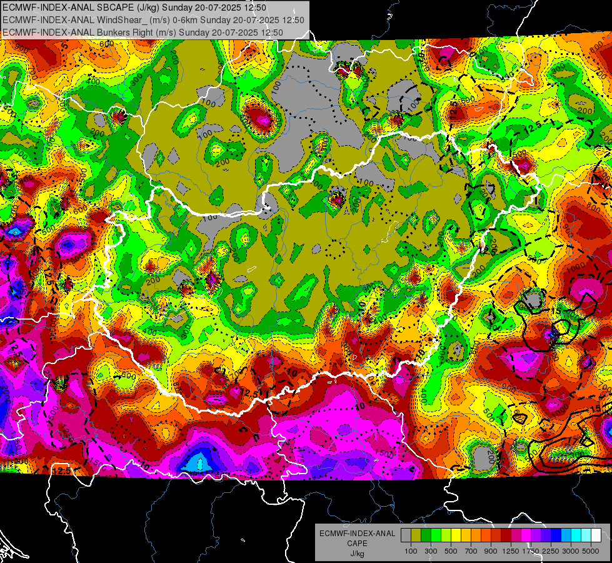The image size is (612, 563).
Task: Click the Bunkers Right header line
Action: pos(143,33)
